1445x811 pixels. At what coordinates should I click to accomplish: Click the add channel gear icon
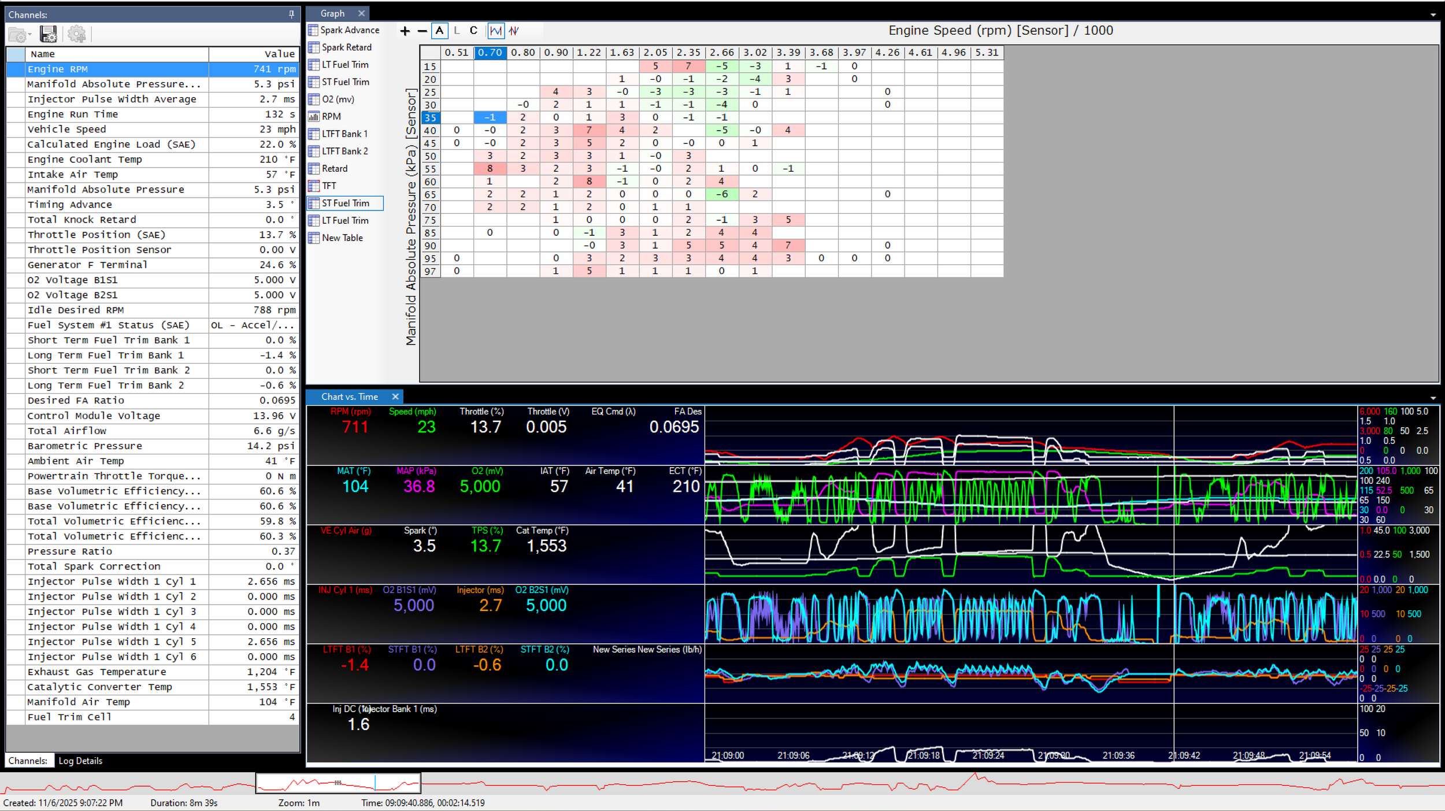[76, 34]
